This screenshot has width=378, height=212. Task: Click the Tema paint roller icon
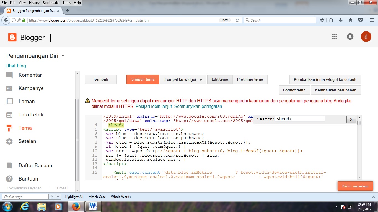[x=9, y=128]
